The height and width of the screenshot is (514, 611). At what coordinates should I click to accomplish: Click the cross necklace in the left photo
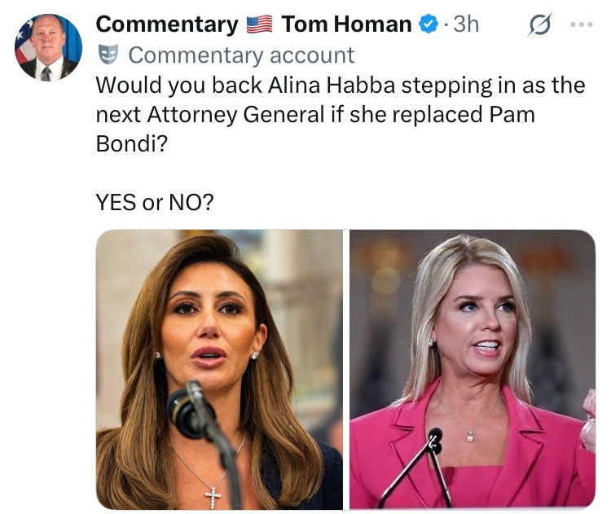(x=213, y=494)
